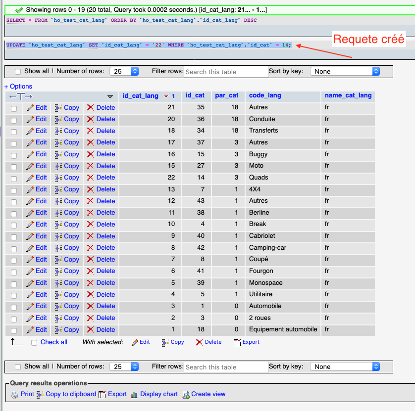The width and height of the screenshot is (415, 411).
Task: Click the Display chart link
Action: pyautogui.click(x=159, y=394)
